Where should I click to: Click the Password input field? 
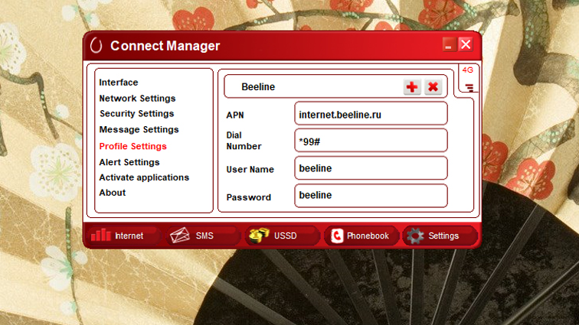point(371,196)
